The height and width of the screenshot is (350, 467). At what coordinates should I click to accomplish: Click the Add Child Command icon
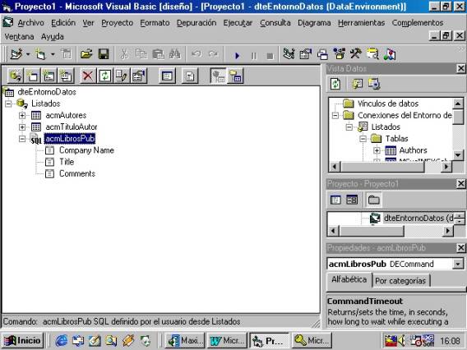click(x=66, y=76)
